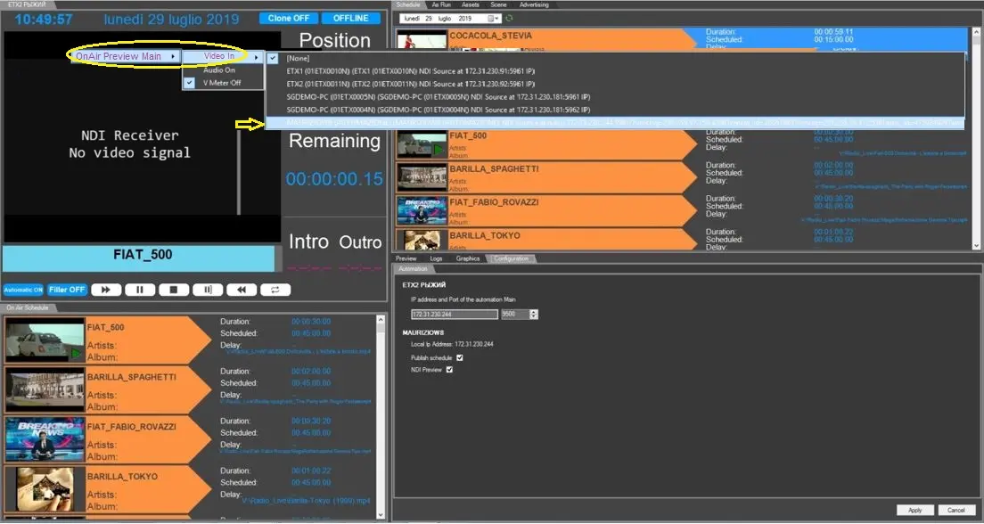Toggle the Filler OFF button
984x524 pixels.
click(x=67, y=290)
